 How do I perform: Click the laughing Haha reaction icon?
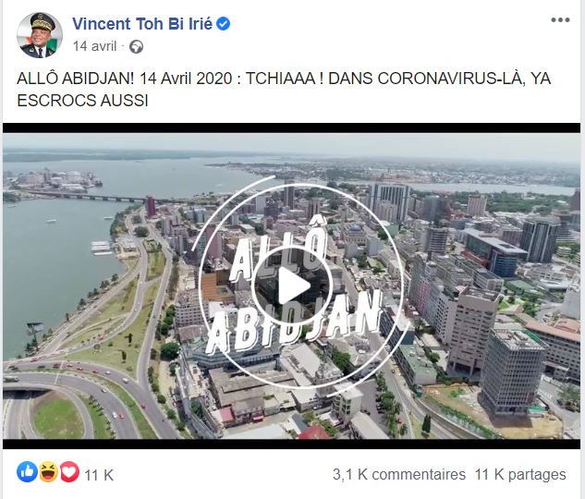point(48,472)
